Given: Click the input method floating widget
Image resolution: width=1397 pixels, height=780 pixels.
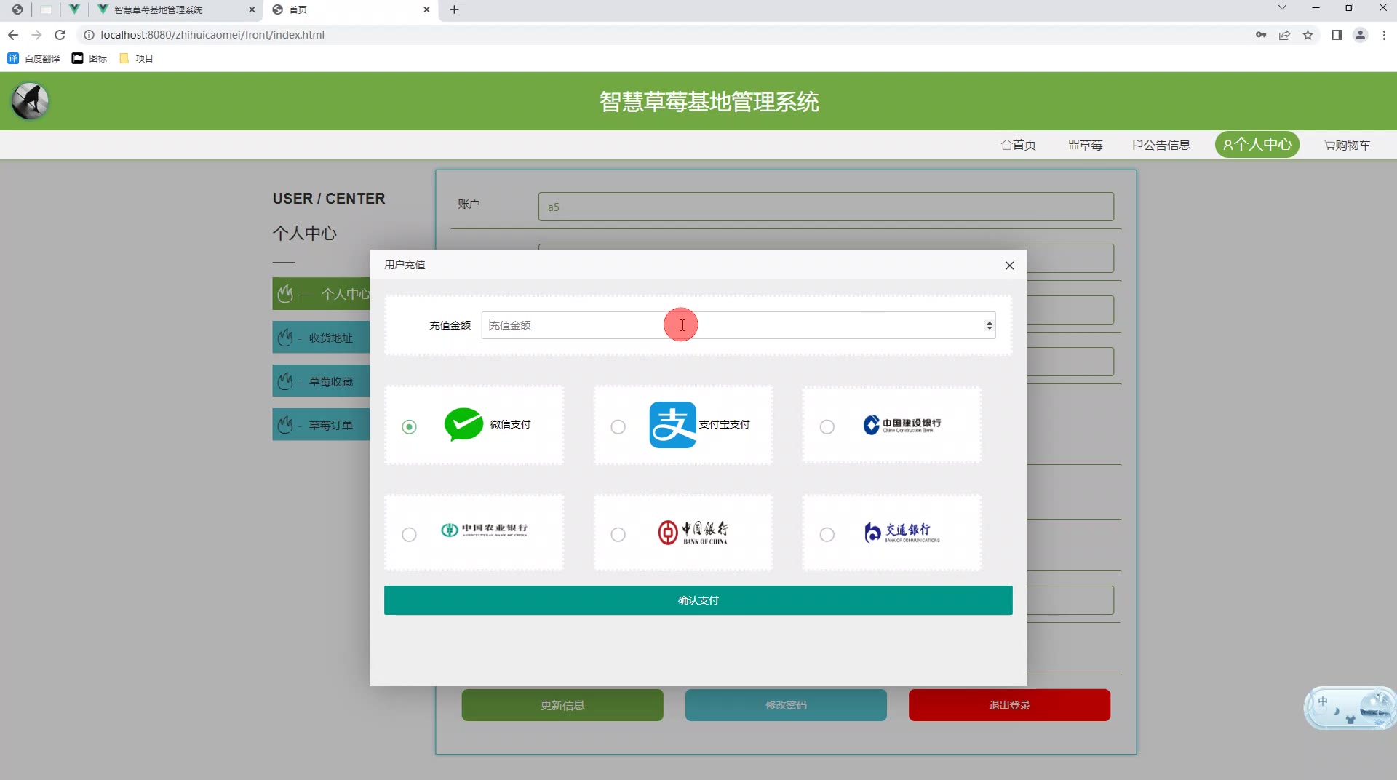Looking at the screenshot, I should click(x=1350, y=707).
